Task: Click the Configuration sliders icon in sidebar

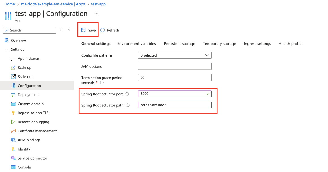Action: (x=13, y=86)
